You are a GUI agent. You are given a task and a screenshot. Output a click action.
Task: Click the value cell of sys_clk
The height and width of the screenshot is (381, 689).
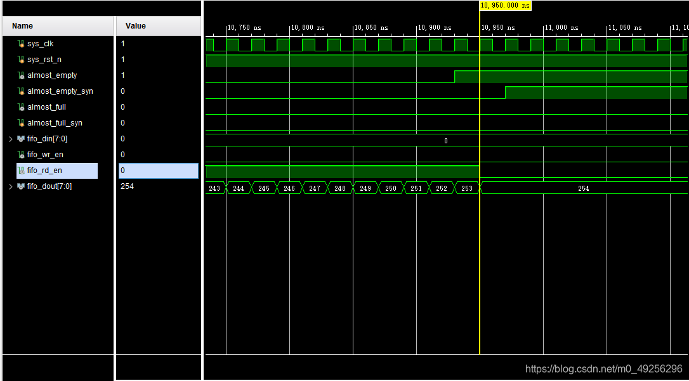coord(159,44)
